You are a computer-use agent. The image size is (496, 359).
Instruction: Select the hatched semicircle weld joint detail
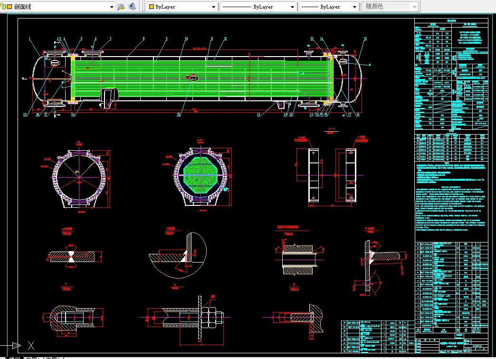tap(178, 255)
